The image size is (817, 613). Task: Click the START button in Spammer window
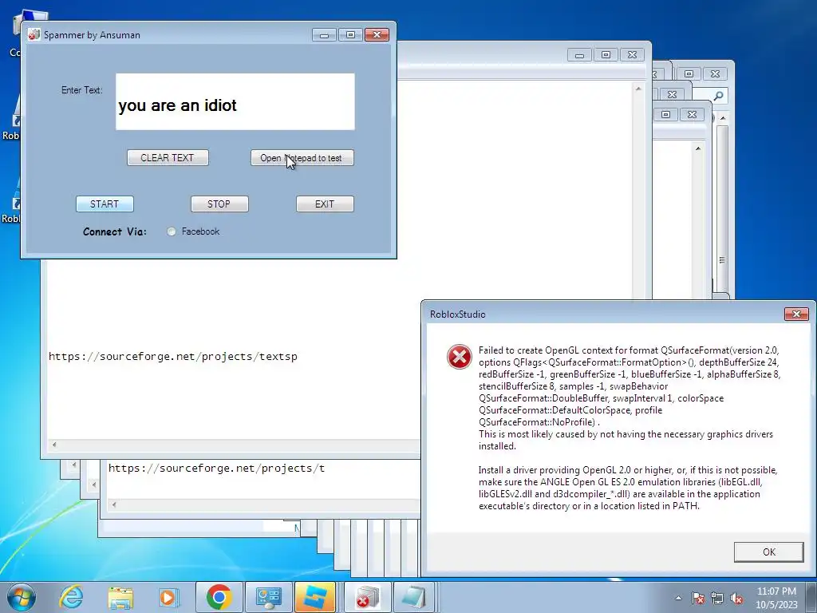coord(105,204)
